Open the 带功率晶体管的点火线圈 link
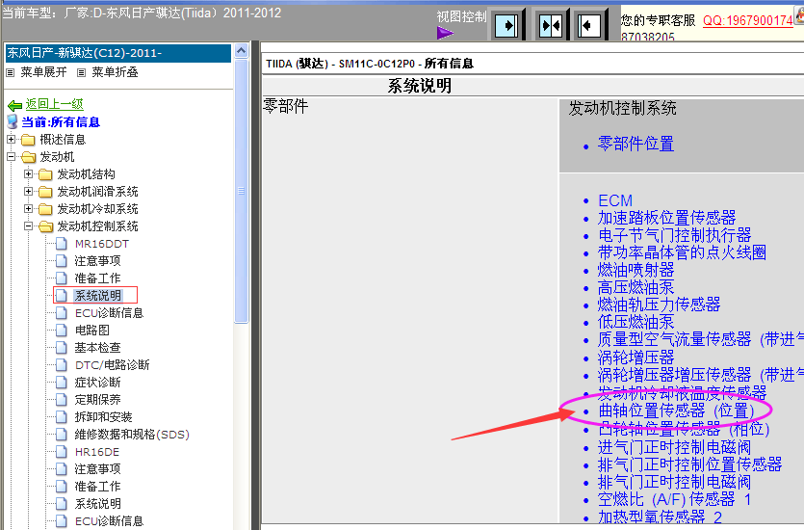This screenshot has height=530, width=804. [x=682, y=252]
